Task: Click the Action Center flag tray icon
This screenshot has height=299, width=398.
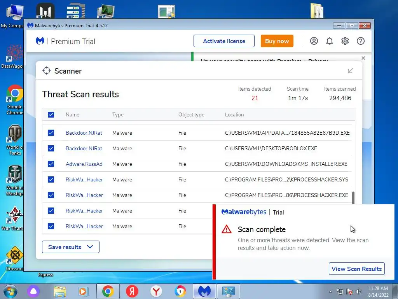Action: pos(349,292)
